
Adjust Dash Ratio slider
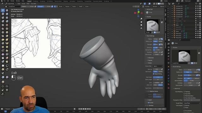pos(158,77)
